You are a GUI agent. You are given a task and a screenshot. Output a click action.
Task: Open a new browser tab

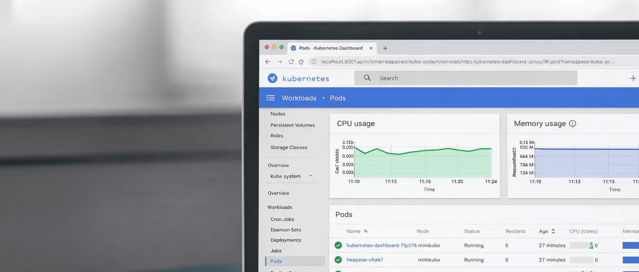coord(386,48)
